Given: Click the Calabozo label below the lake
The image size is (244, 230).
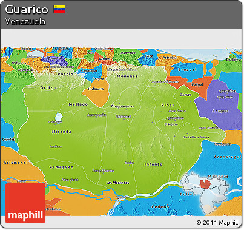Looking at the screenshot, I should click(x=55, y=122).
